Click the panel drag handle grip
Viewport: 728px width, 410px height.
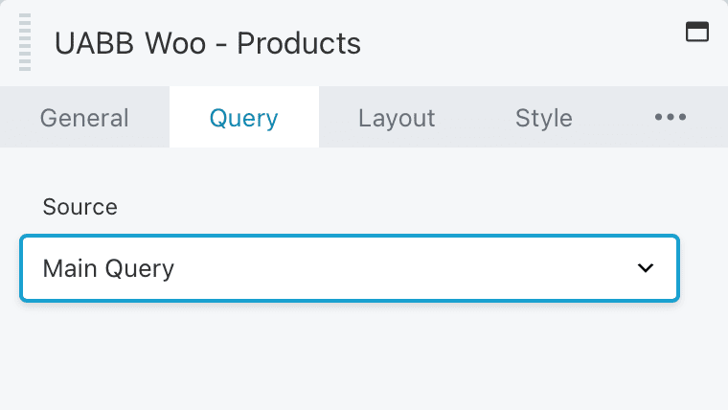click(x=25, y=42)
